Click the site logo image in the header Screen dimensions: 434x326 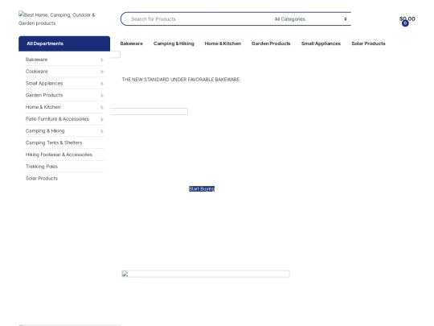[x=57, y=19]
